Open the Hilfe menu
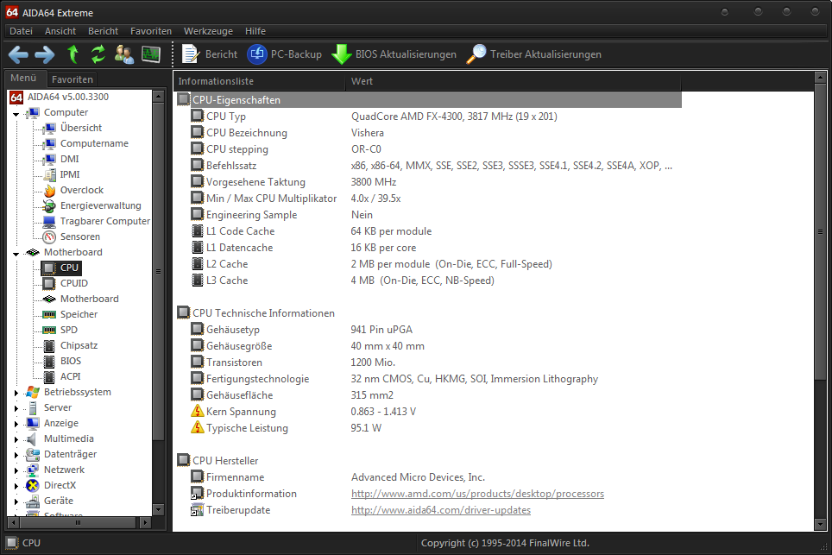The height and width of the screenshot is (555, 832). 255,31
